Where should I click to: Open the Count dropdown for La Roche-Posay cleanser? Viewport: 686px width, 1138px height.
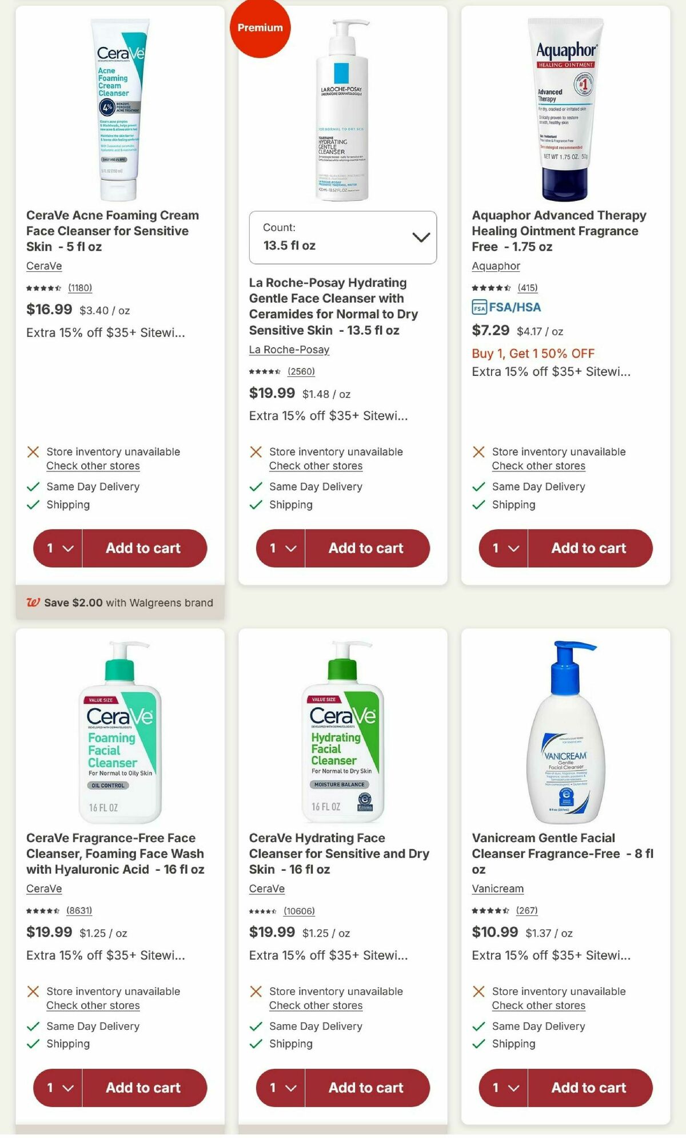(x=342, y=237)
